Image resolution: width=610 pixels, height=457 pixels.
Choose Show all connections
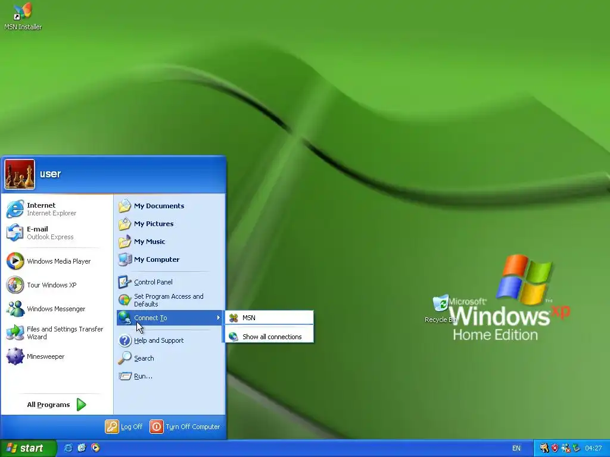[269, 337]
